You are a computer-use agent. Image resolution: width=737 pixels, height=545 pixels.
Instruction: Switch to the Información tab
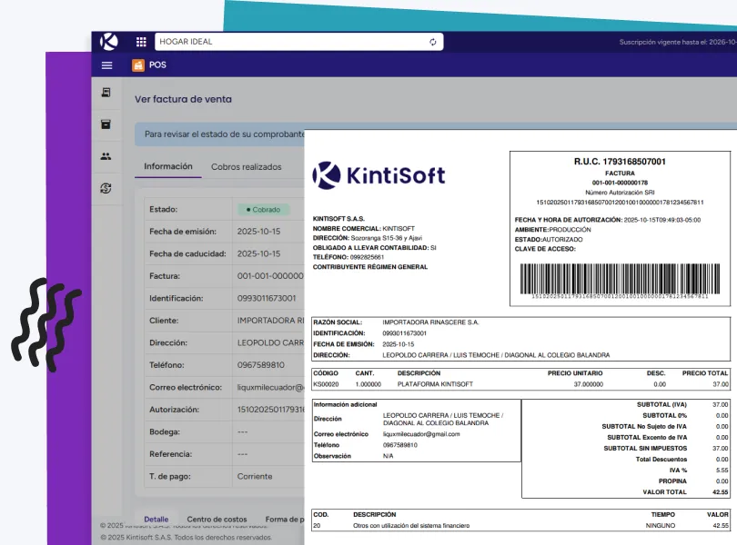(x=168, y=167)
